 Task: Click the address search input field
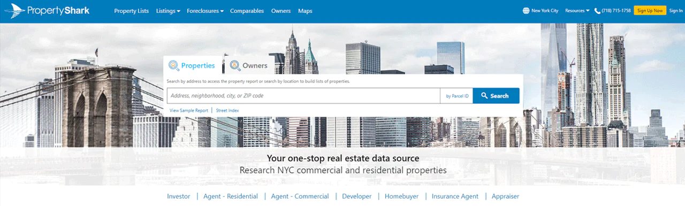click(x=303, y=96)
